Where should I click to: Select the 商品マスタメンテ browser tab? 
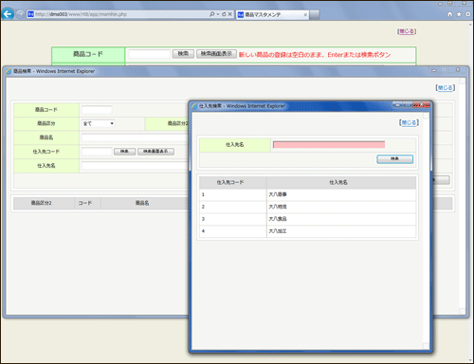coord(272,14)
